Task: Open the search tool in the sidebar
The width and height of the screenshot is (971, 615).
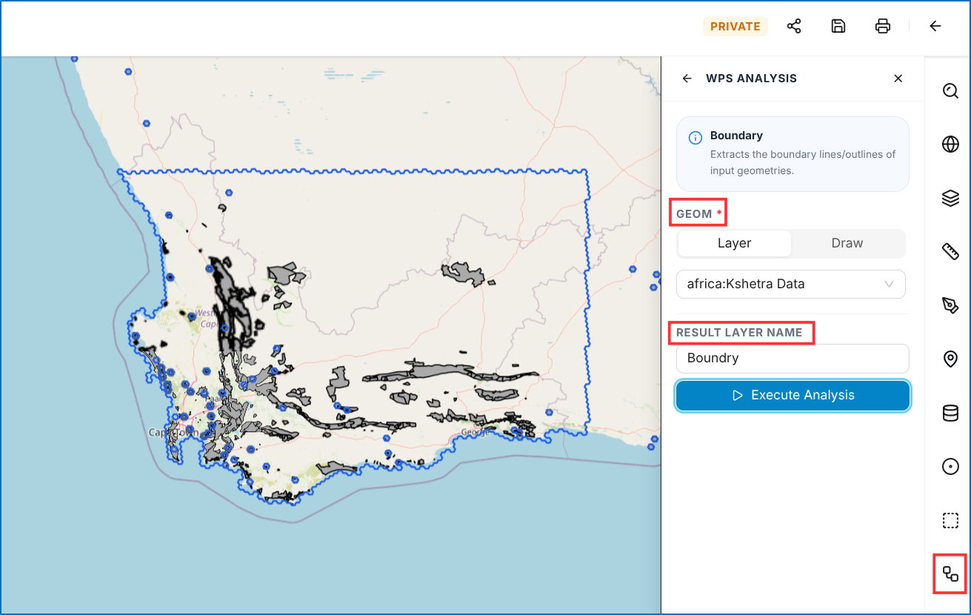Action: [950, 90]
